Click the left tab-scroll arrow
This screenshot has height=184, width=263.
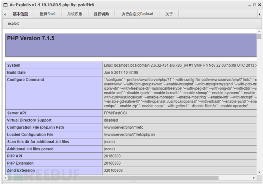(5, 14)
